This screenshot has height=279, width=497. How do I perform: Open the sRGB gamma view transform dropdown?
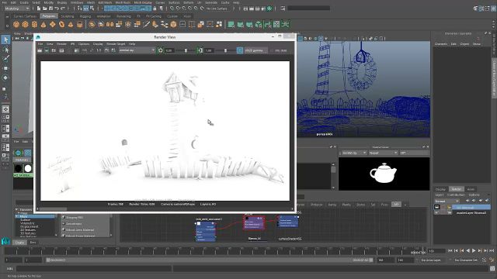point(256,50)
